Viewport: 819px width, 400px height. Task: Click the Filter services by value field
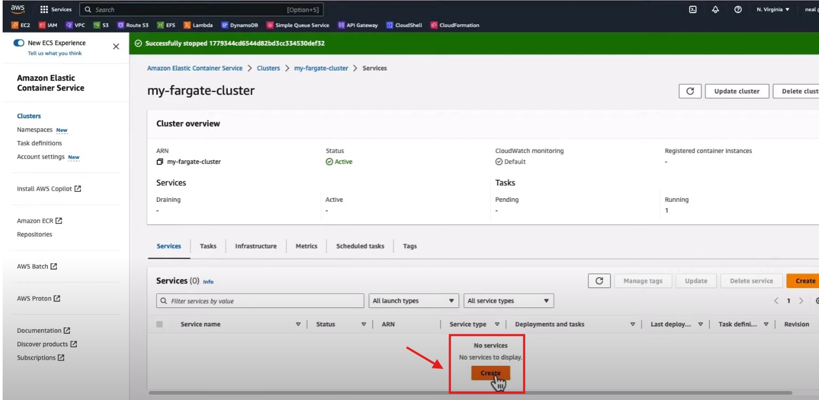(261, 301)
